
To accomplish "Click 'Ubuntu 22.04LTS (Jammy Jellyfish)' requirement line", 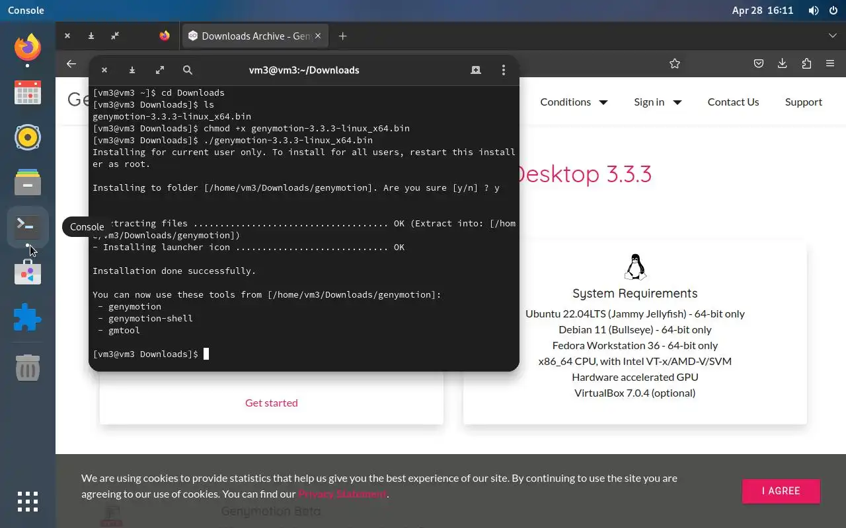I will tap(635, 313).
